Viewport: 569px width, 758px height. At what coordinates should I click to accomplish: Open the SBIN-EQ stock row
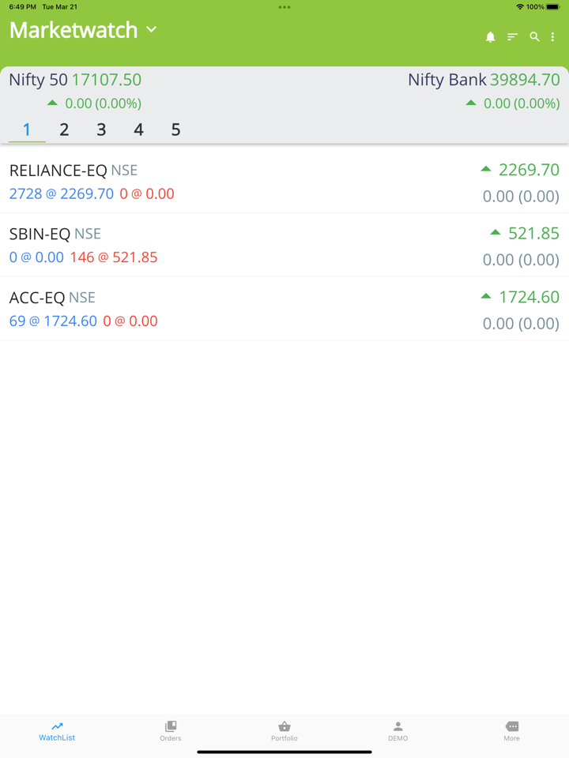click(x=284, y=245)
